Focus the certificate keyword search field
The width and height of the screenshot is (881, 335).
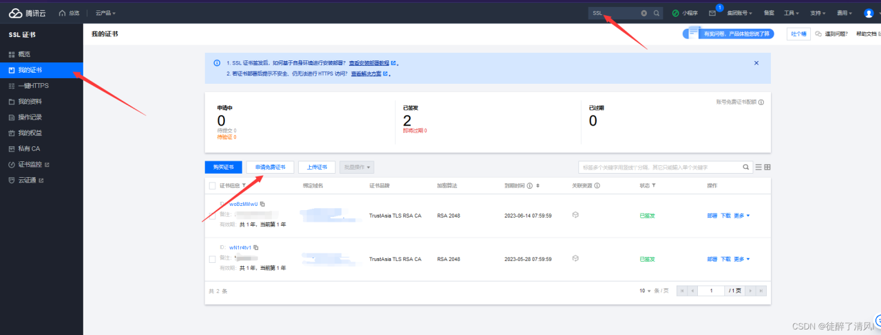659,167
